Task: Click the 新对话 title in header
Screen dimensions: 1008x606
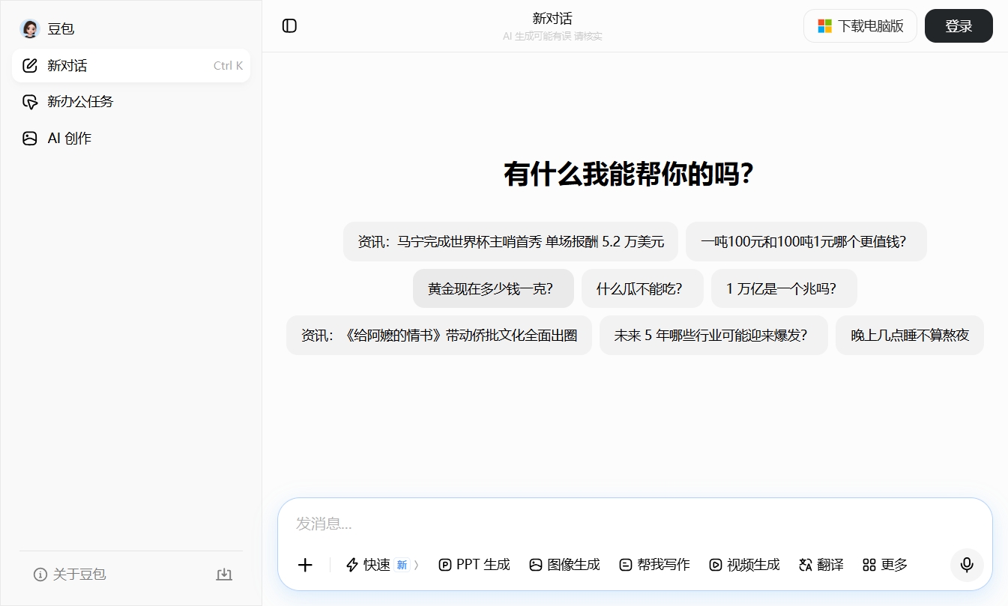Action: pyautogui.click(x=552, y=19)
